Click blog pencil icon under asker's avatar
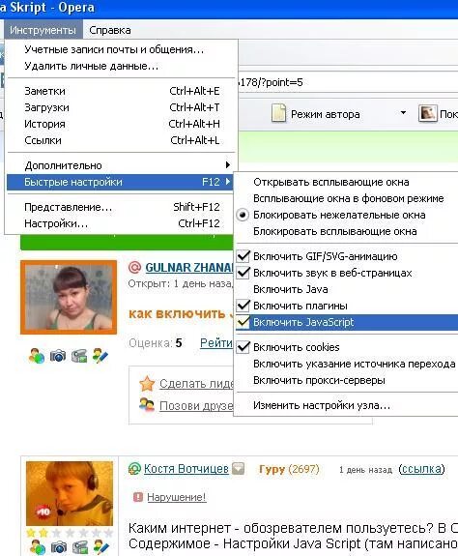Screen dimensions: 458x556 click(x=100, y=356)
